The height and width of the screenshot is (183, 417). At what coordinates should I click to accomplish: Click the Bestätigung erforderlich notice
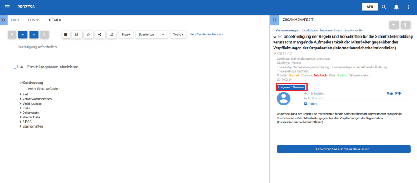coord(141,47)
